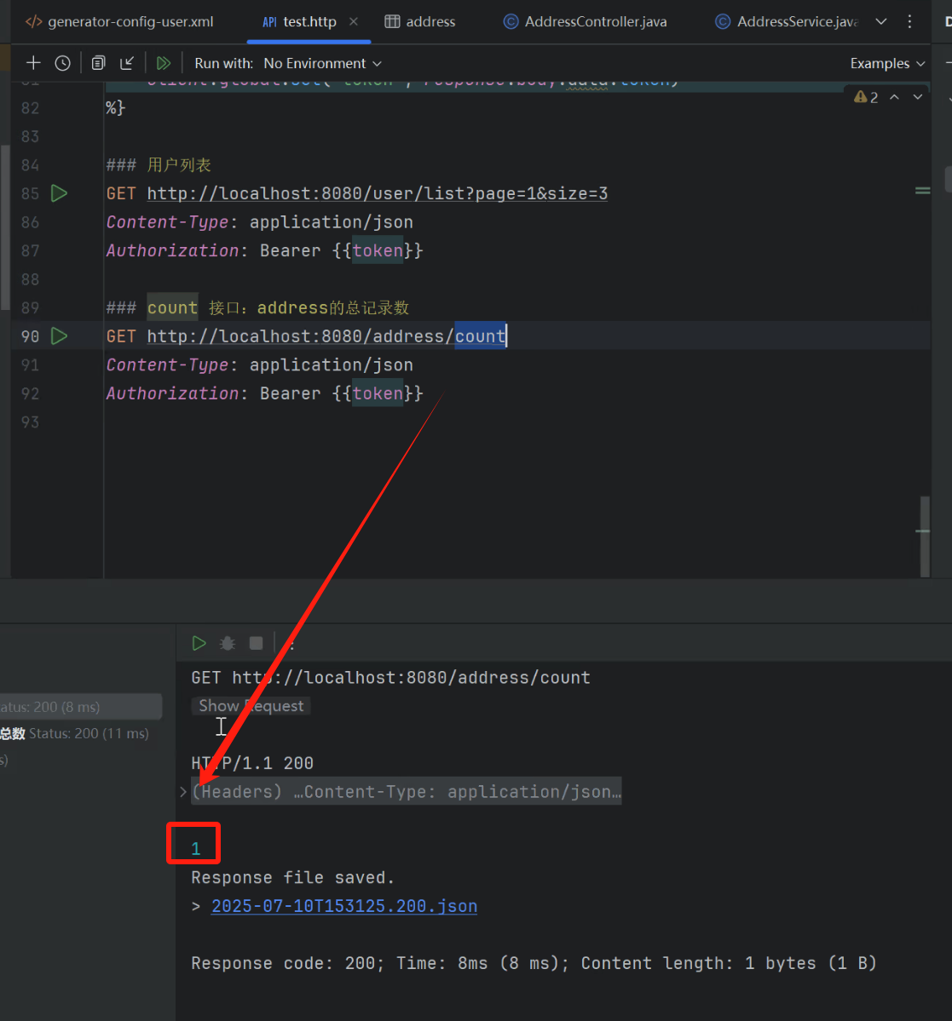Click the Add request plus icon

point(33,63)
